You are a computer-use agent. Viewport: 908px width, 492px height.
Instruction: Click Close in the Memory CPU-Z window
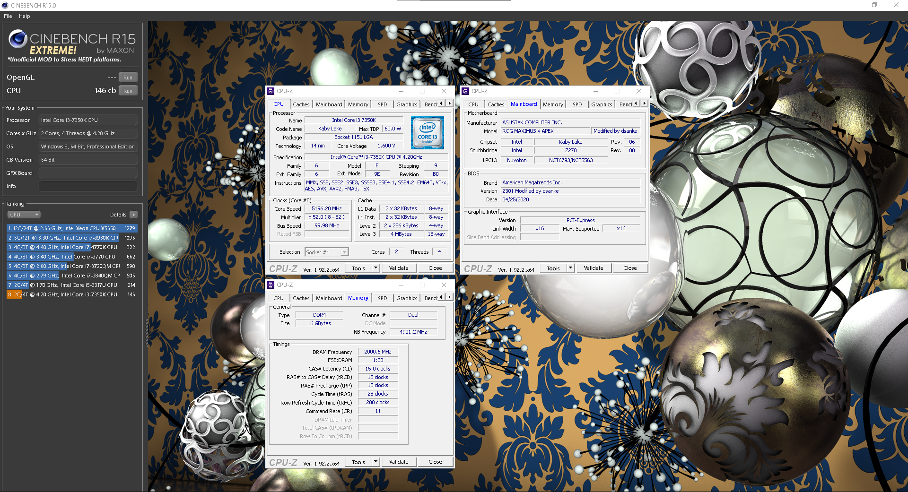point(435,462)
